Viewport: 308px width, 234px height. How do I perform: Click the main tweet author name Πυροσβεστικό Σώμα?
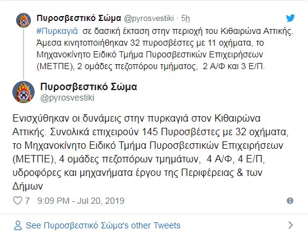point(88,86)
